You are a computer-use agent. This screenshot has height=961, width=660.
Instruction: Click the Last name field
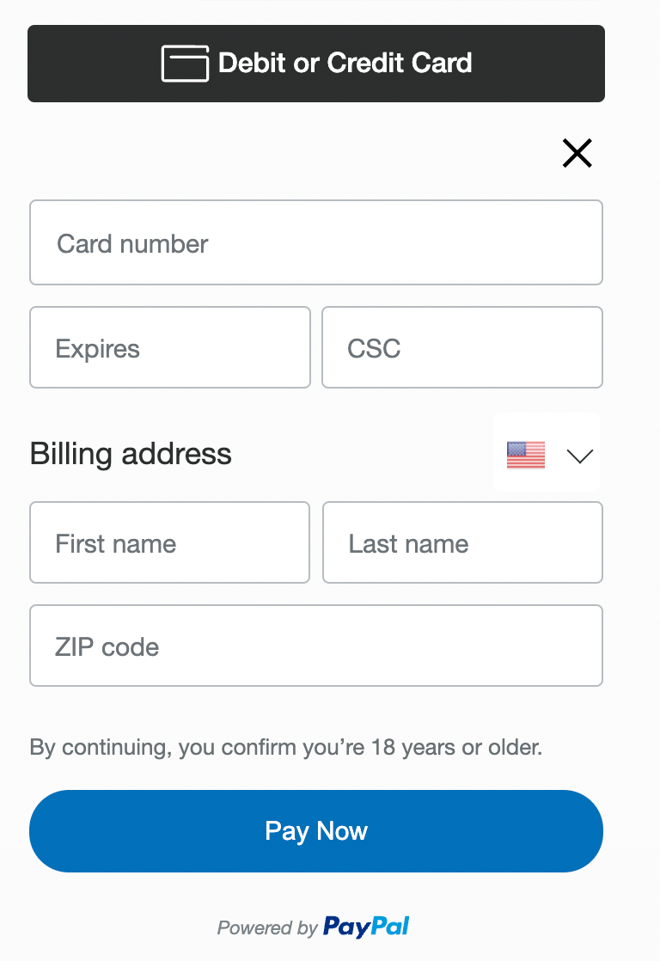click(462, 542)
